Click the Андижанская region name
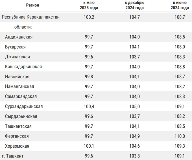This screenshot has width=192, height=160. coord(19,37)
